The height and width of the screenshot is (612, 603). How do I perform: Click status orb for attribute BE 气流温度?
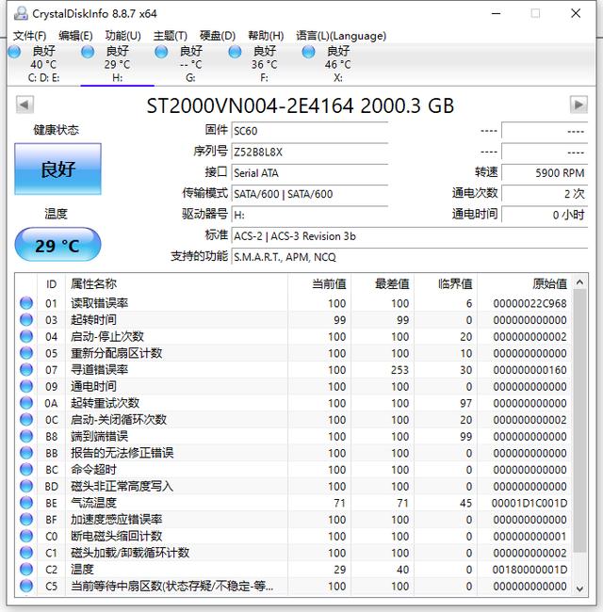click(x=26, y=503)
